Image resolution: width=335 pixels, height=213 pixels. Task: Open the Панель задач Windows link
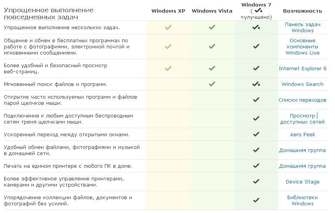click(303, 27)
